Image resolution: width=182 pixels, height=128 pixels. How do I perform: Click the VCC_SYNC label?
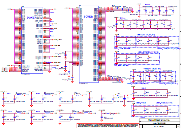(122, 66)
